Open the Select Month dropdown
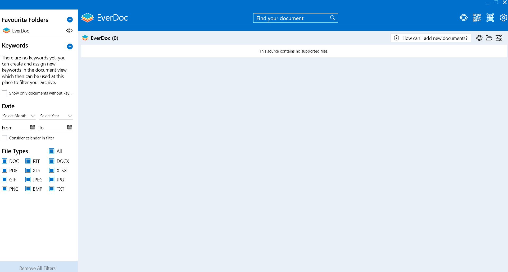 pos(19,116)
